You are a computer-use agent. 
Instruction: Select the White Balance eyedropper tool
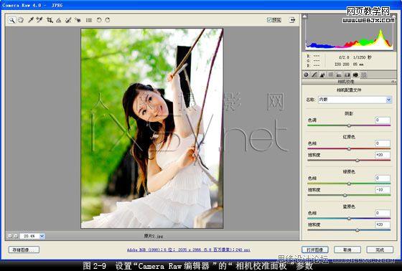click(x=31, y=20)
